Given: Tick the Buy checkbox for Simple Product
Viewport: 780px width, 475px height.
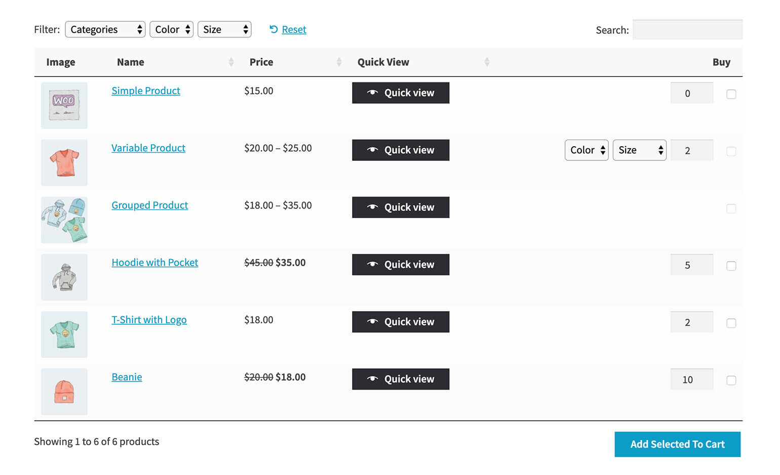Looking at the screenshot, I should pyautogui.click(x=731, y=94).
